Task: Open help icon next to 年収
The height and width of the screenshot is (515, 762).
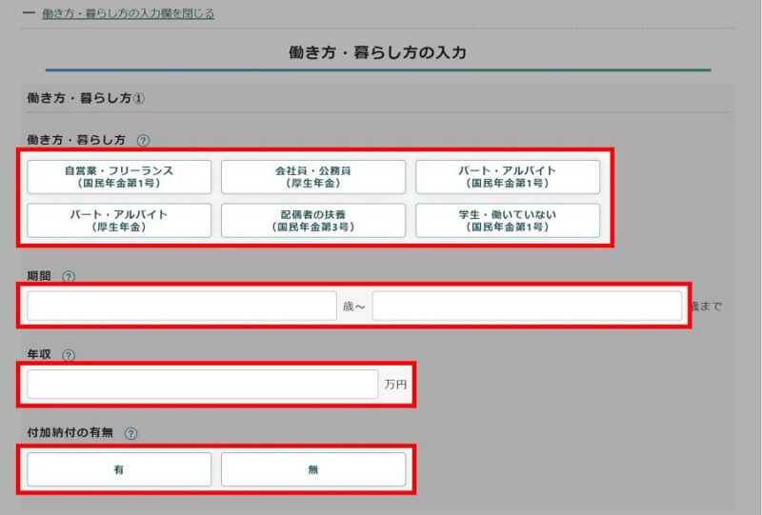Action: click(x=69, y=355)
